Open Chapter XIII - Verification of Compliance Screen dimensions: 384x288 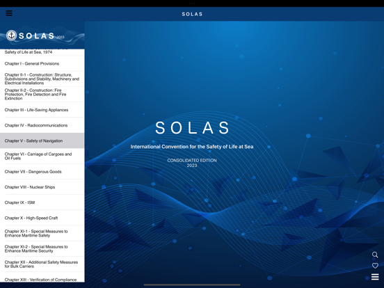point(42,278)
